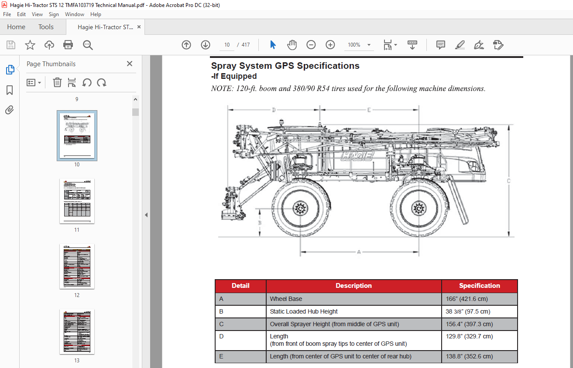Viewport: 573px width, 368px height.
Task: Switch to the Home tab
Action: pyautogui.click(x=16, y=27)
